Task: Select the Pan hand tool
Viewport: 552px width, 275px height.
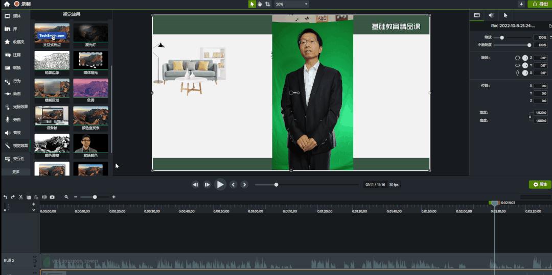Action: 260,4
